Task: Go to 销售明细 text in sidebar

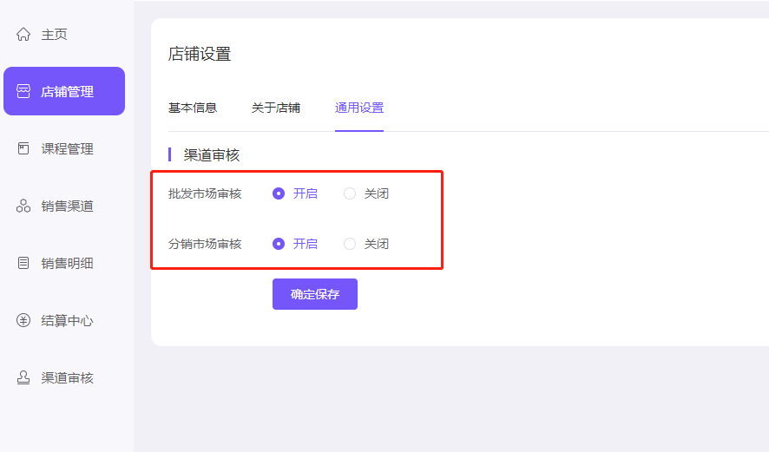Action: [68, 264]
